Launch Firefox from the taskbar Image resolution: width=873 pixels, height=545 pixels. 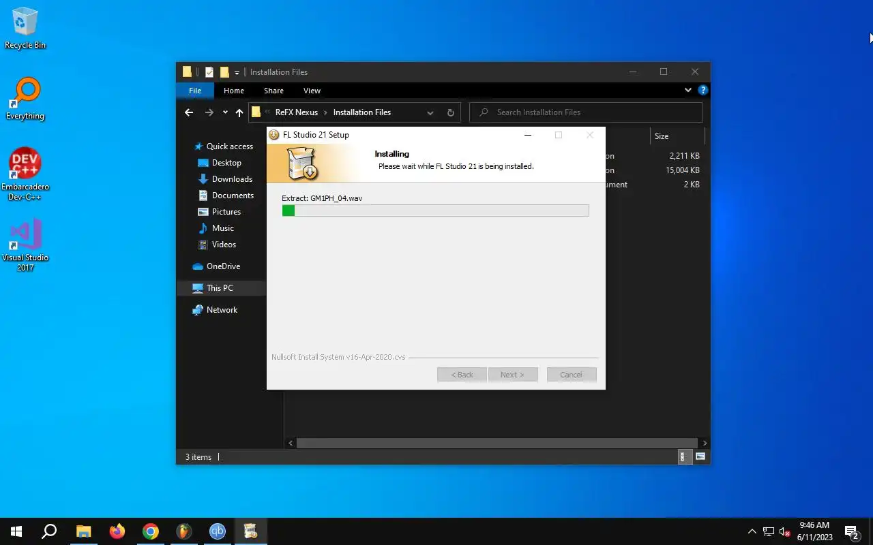click(x=117, y=531)
